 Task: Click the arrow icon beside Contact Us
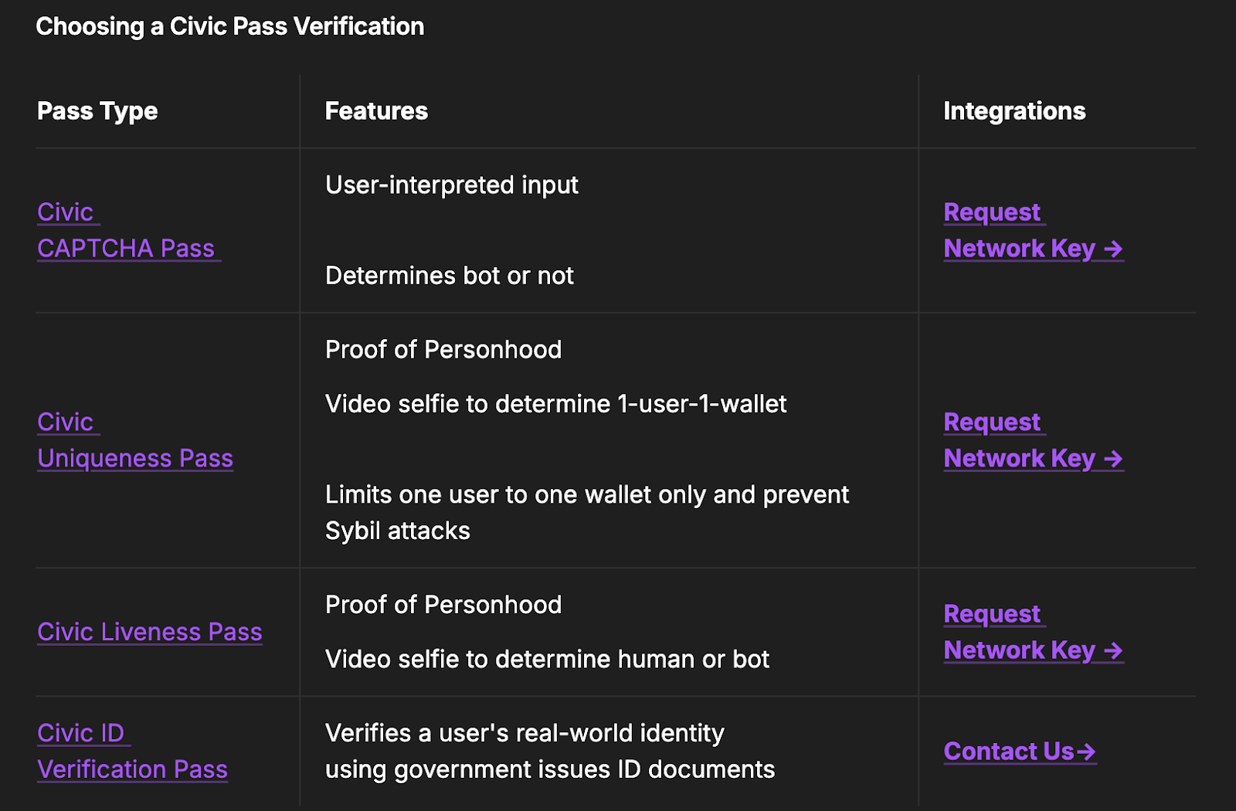point(1086,752)
